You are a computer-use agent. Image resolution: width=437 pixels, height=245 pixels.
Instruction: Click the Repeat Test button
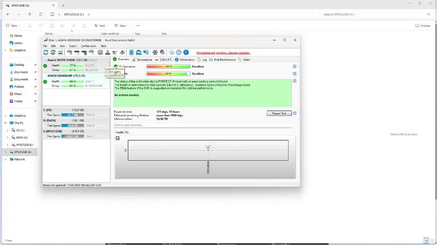click(279, 113)
